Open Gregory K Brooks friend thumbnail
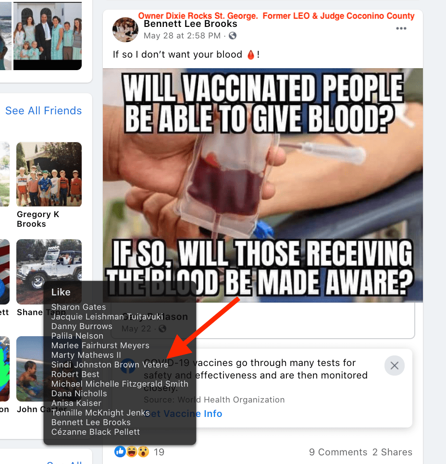 49,174
